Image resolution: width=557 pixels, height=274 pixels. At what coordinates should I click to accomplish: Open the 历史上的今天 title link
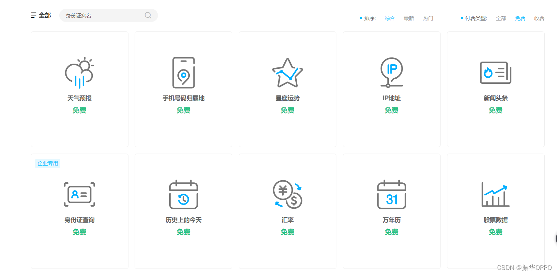coord(184,220)
